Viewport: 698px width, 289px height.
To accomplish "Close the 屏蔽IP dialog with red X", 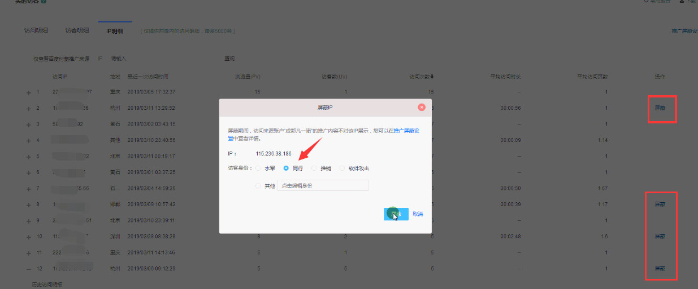I will click(421, 106).
